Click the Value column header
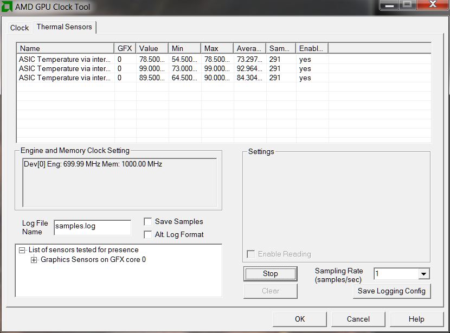450x333 pixels. (x=152, y=48)
